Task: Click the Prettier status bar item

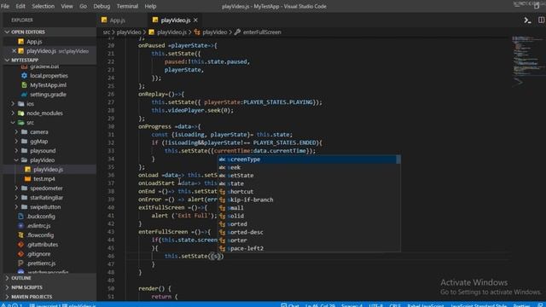Action: coord(521,305)
